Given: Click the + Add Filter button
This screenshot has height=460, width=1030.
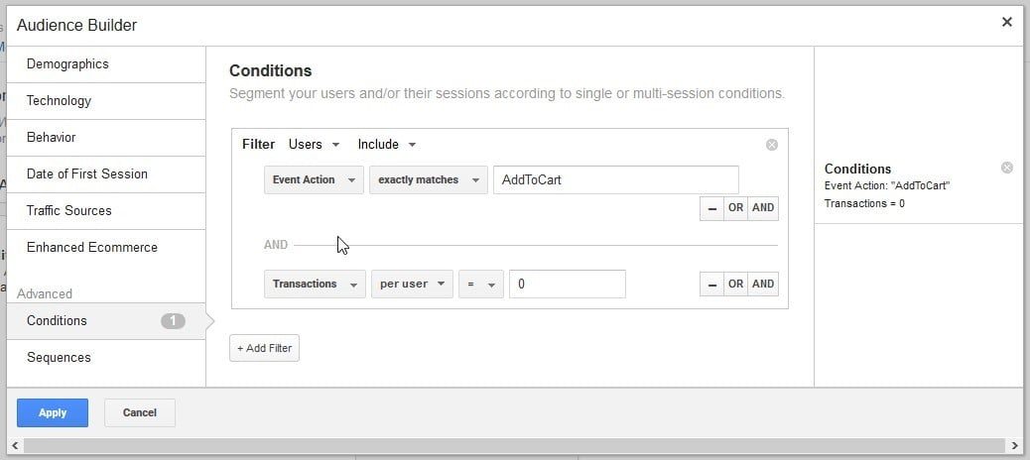Looking at the screenshot, I should [264, 348].
